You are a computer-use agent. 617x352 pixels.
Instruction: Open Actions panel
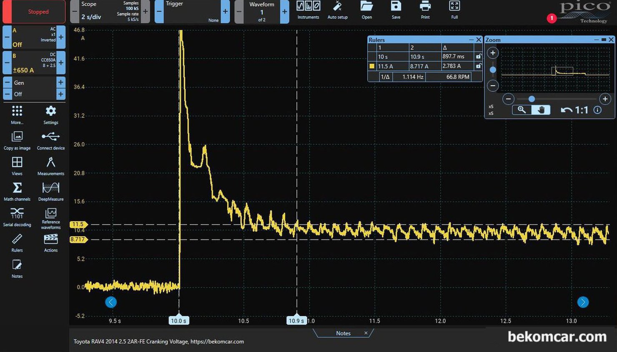tap(51, 243)
